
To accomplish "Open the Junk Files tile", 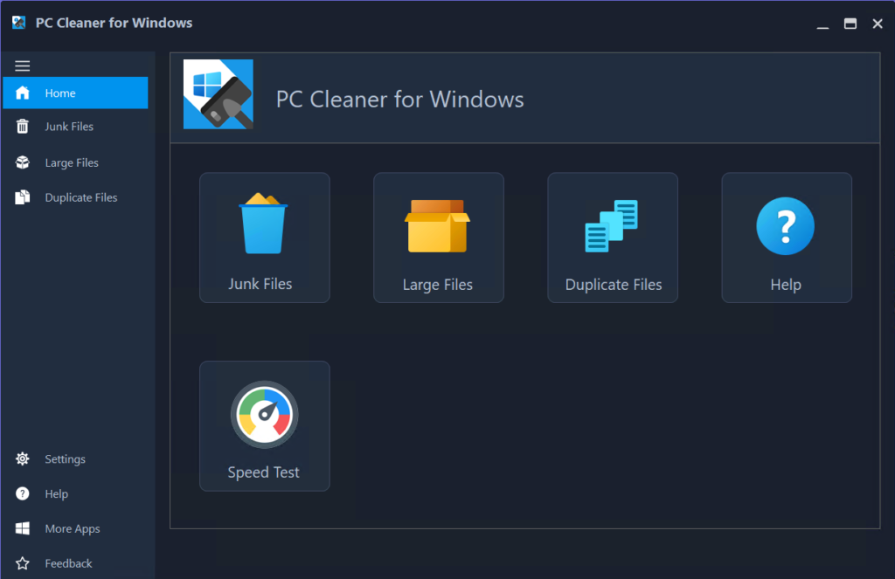I will pyautogui.click(x=264, y=237).
